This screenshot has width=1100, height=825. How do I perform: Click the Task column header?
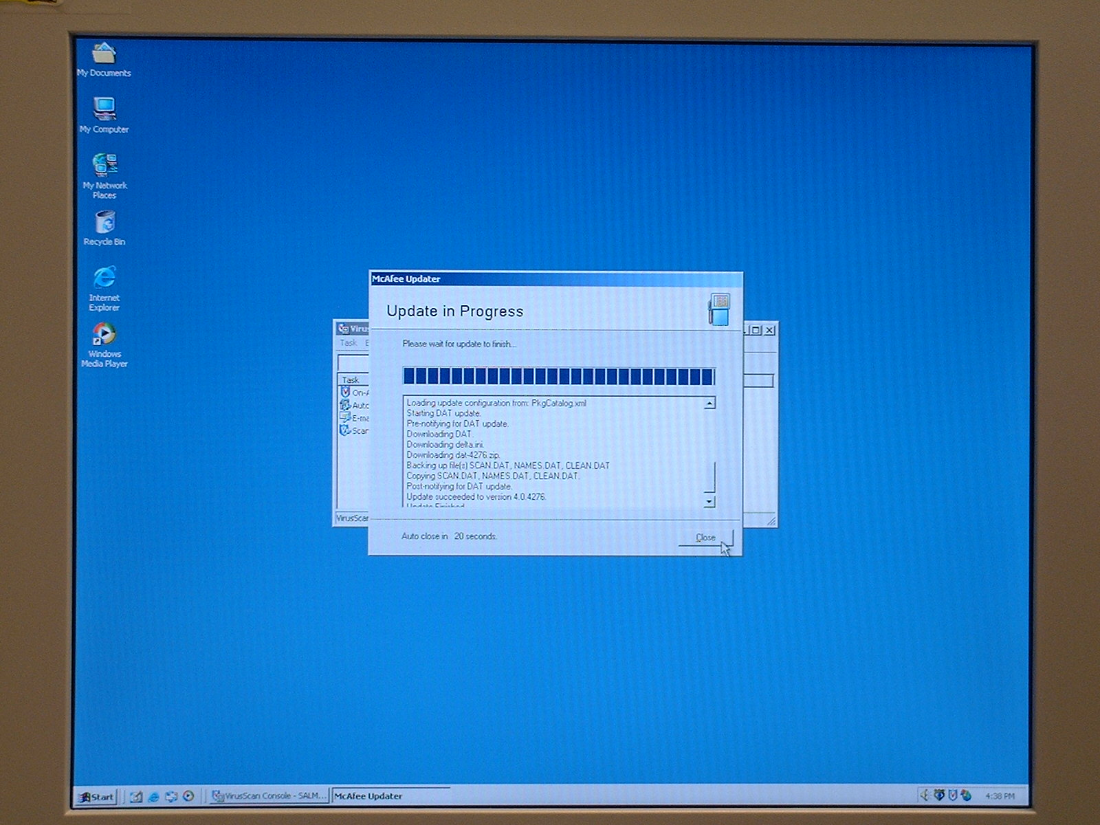351,379
